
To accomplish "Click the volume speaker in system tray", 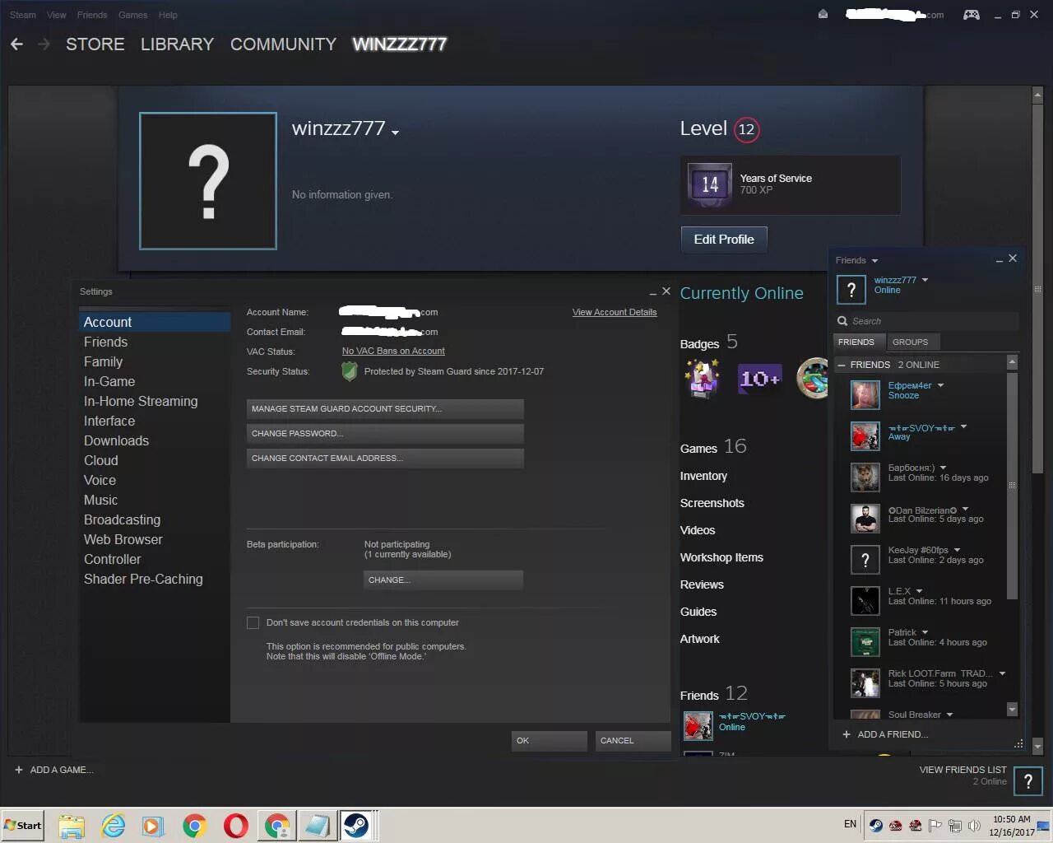I will 974,826.
